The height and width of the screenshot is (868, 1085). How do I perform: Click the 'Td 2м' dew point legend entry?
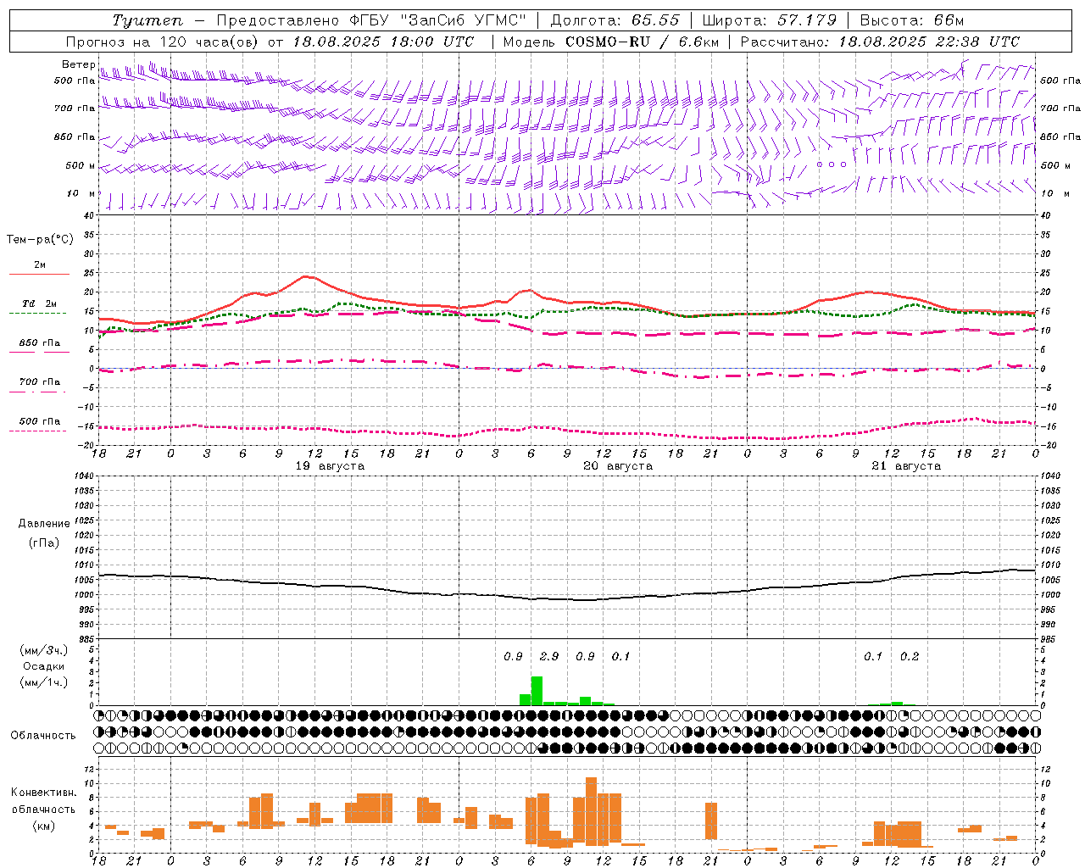[x=40, y=303]
